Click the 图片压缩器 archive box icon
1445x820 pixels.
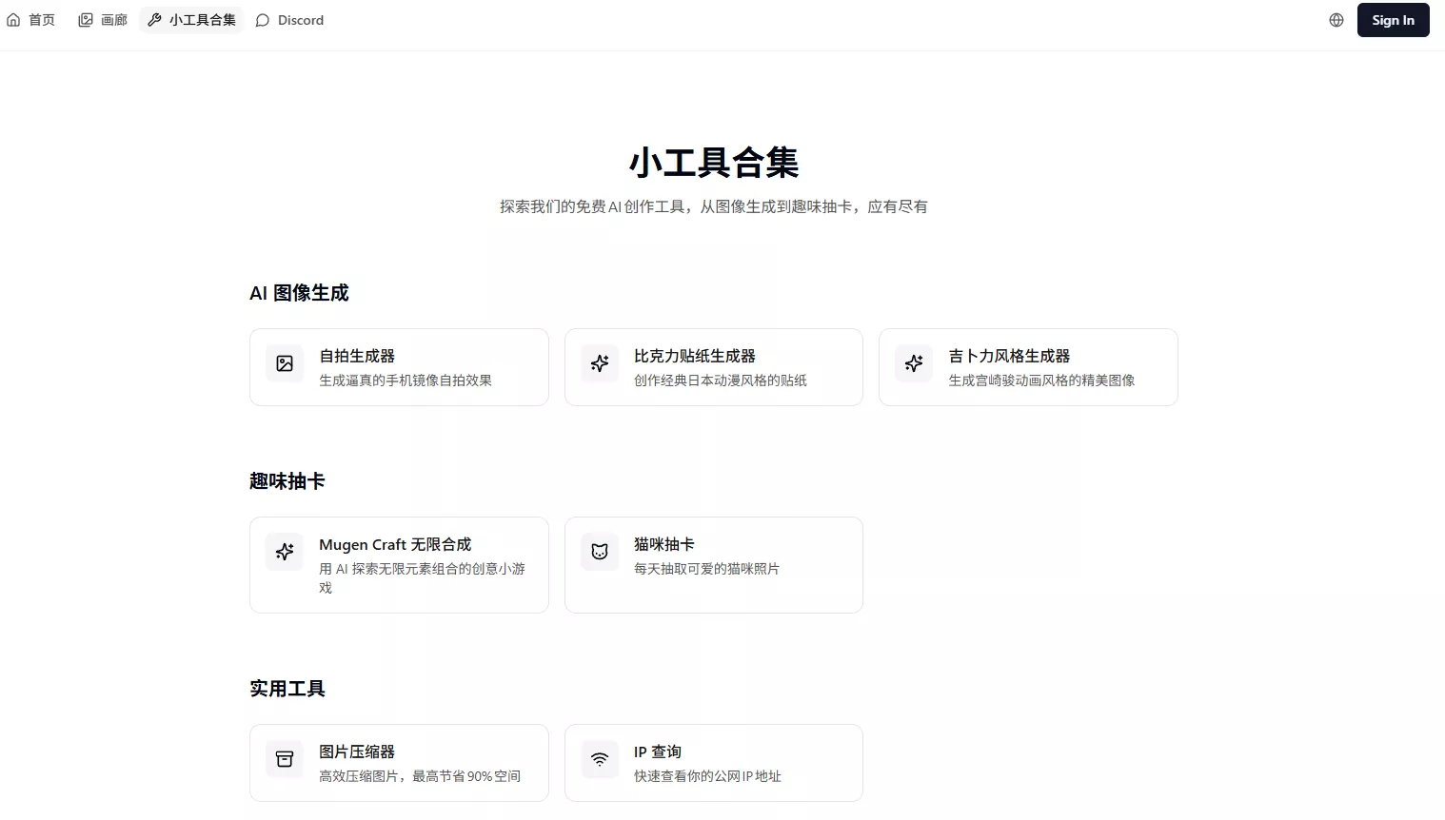(284, 759)
